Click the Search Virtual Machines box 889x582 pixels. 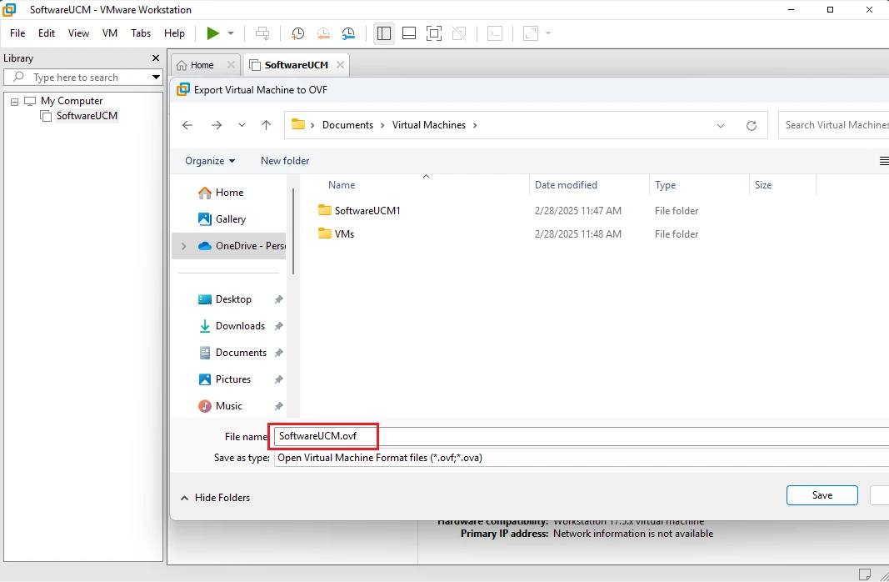tap(833, 125)
